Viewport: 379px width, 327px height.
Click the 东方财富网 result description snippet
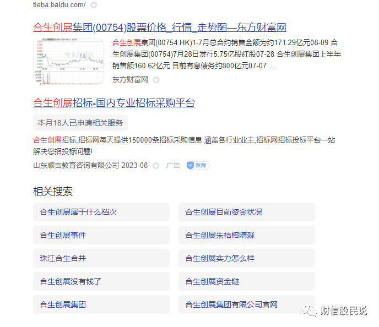click(226, 54)
